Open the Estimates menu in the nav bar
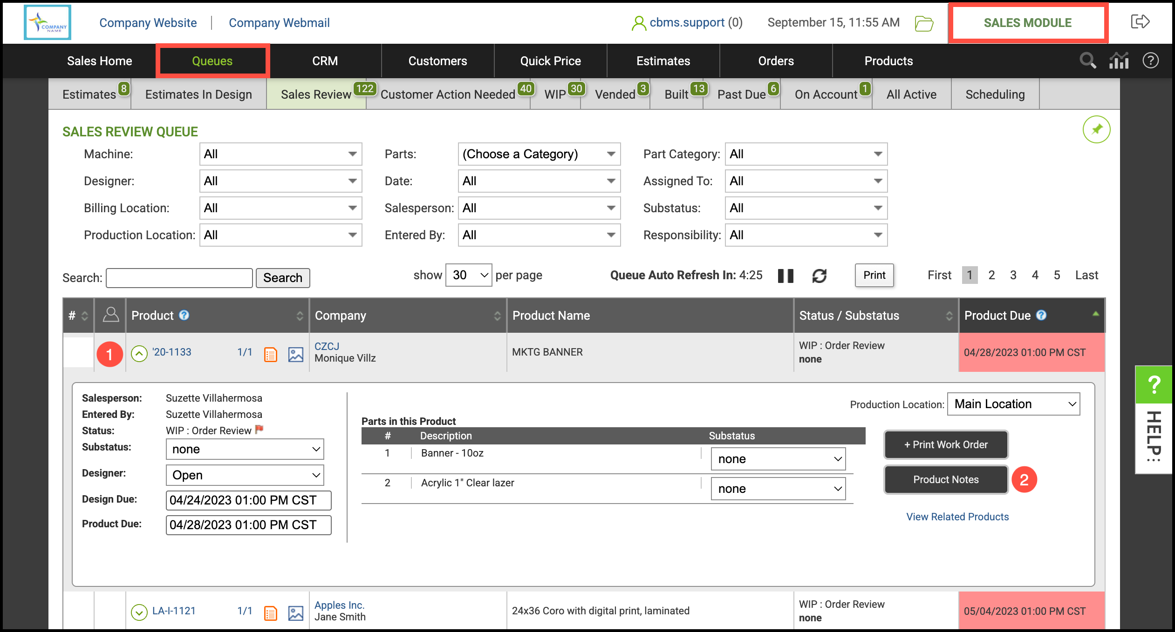Viewport: 1175px width, 632px height. (663, 61)
